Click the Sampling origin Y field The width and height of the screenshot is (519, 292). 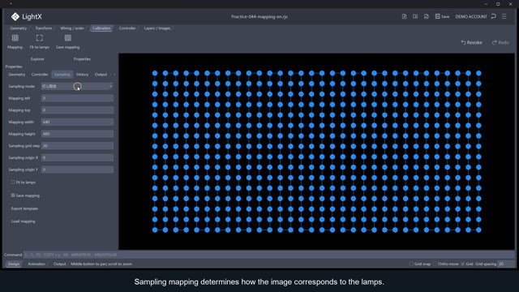click(x=77, y=170)
